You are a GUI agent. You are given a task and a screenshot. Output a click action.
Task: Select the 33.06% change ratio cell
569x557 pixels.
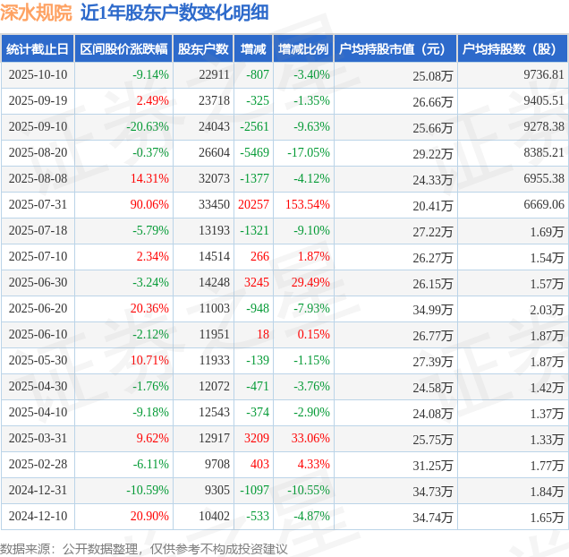click(310, 439)
